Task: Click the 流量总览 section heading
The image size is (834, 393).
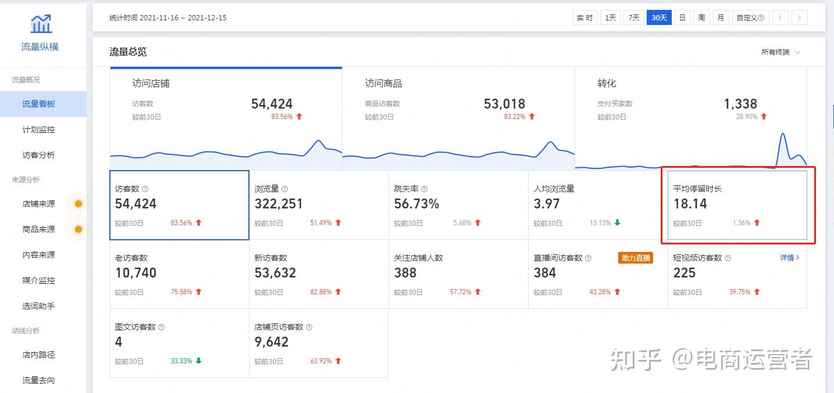Action: (x=128, y=52)
